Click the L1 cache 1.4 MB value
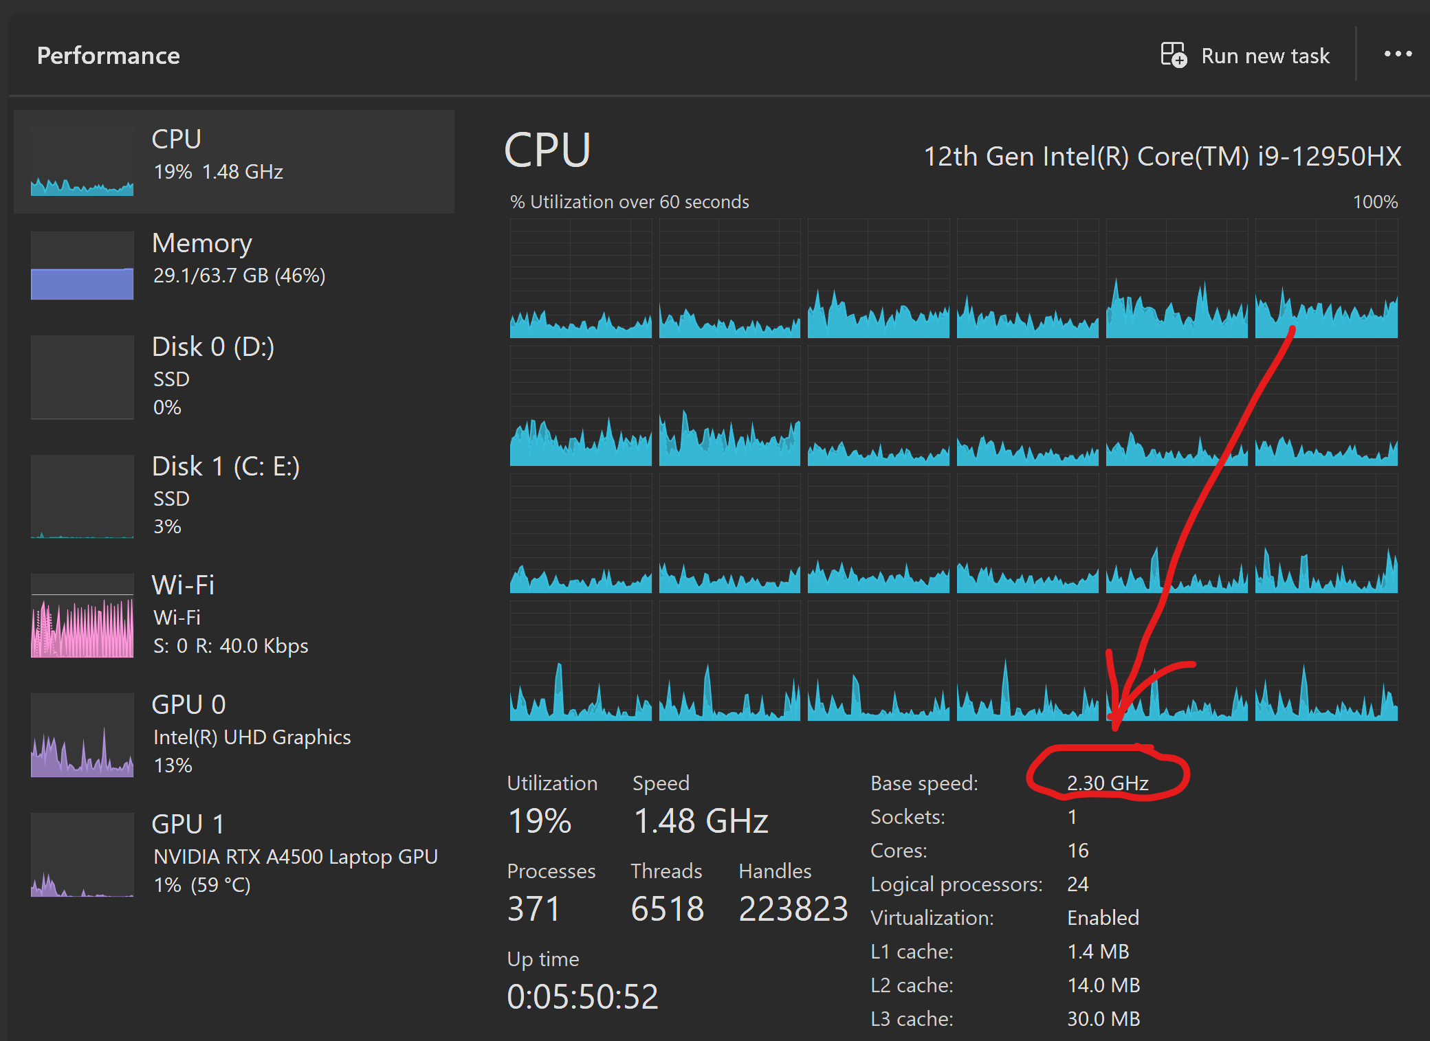The image size is (1430, 1041). 1098,952
